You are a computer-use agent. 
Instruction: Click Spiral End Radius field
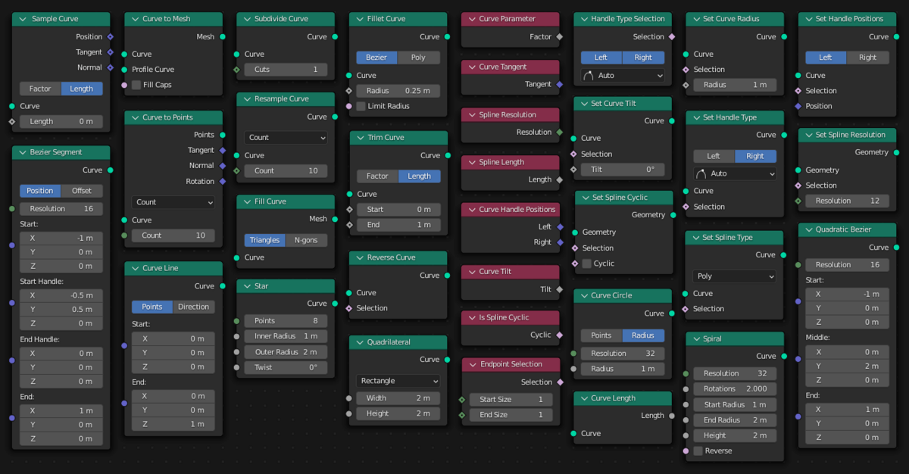[x=735, y=420]
